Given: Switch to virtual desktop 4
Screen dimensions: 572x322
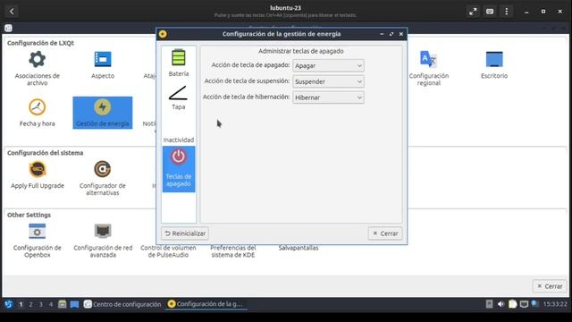Looking at the screenshot, I should tap(51, 304).
